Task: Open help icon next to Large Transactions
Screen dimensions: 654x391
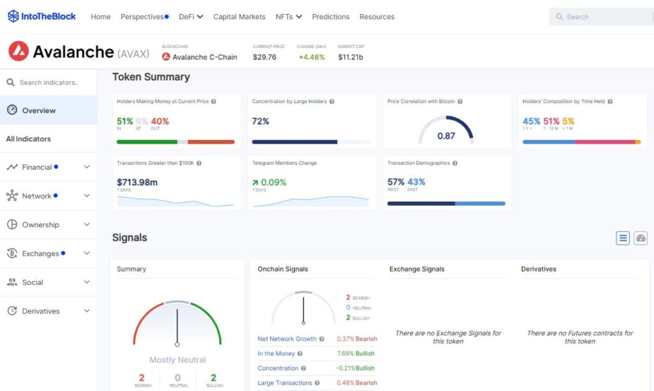Action: (317, 383)
